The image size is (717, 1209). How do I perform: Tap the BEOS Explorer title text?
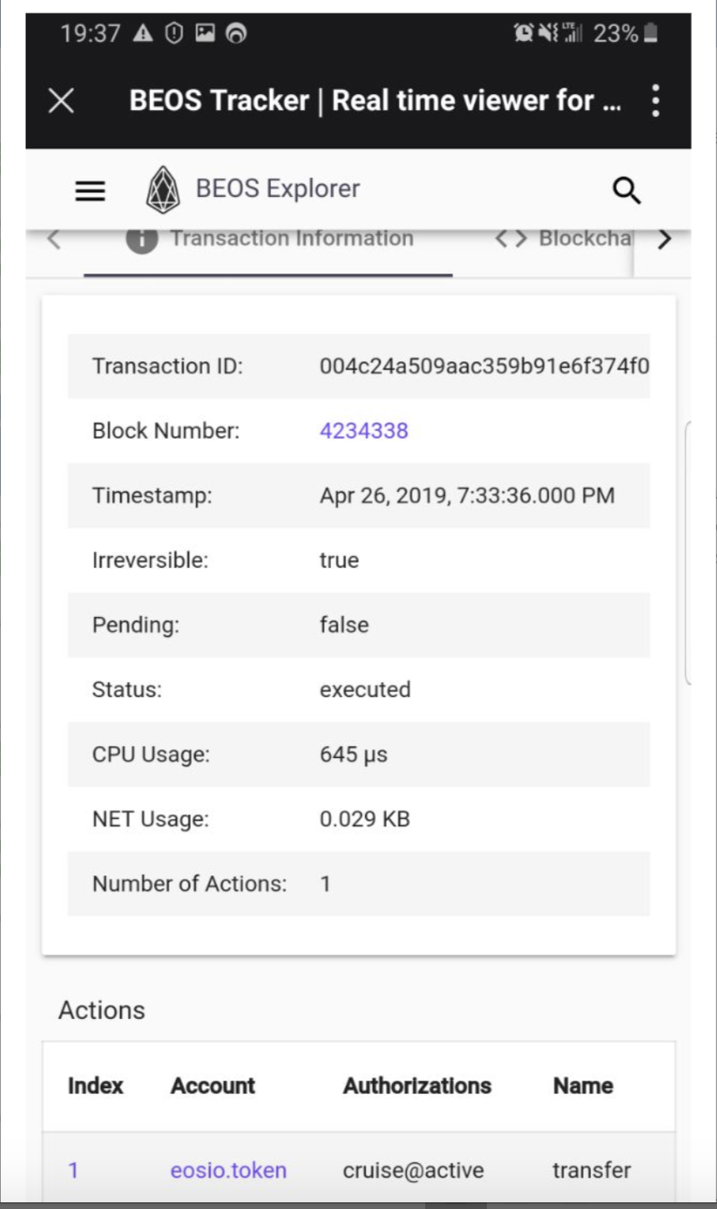coord(278,189)
